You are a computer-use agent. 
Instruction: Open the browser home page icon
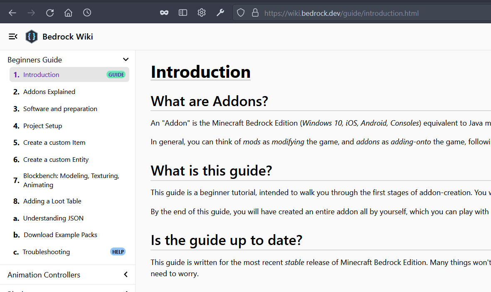(x=68, y=13)
